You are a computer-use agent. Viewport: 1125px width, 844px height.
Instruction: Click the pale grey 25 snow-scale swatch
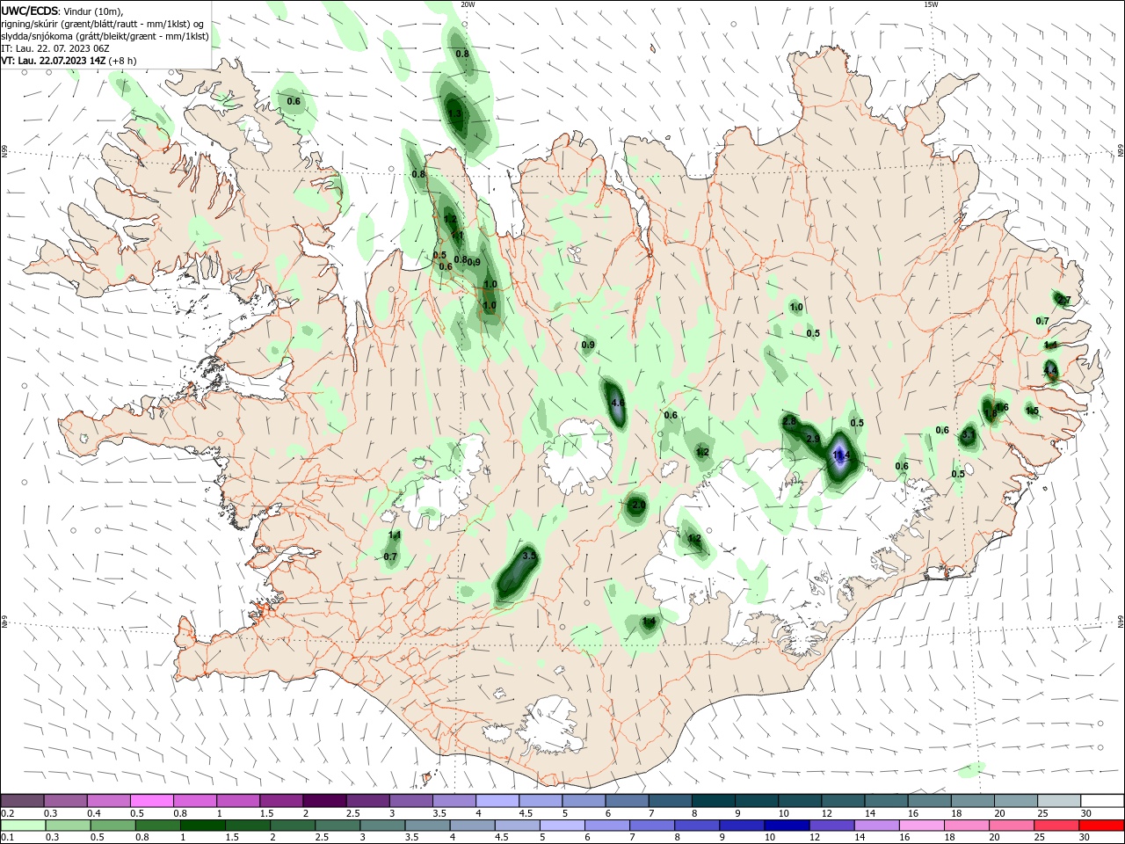(1058, 801)
